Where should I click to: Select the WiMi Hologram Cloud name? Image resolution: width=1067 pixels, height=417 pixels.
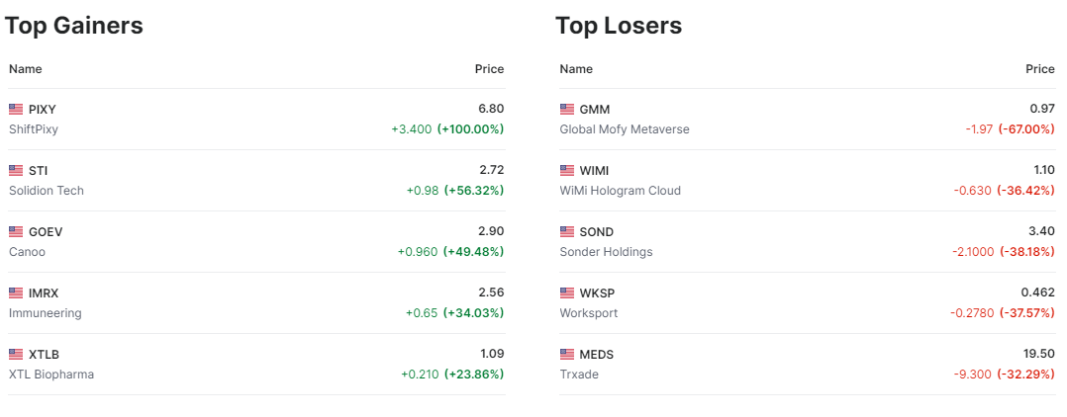[620, 191]
